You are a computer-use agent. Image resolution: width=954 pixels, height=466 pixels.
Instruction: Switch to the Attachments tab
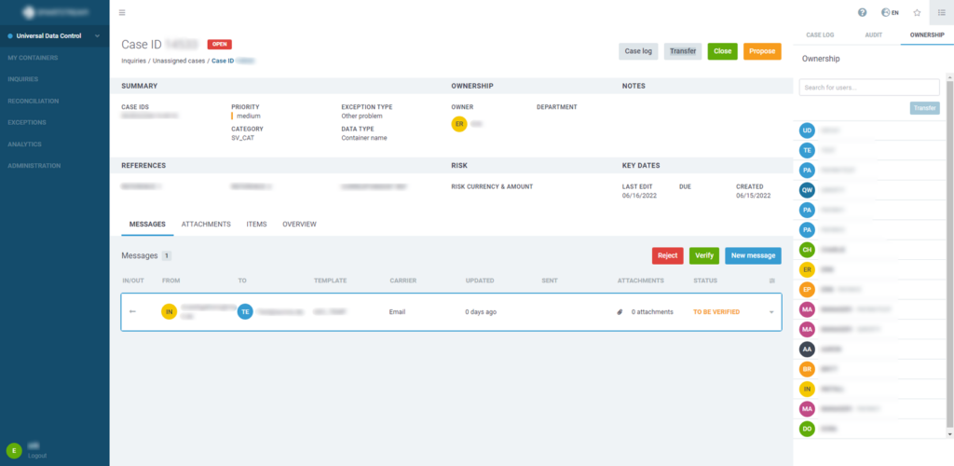click(x=206, y=225)
